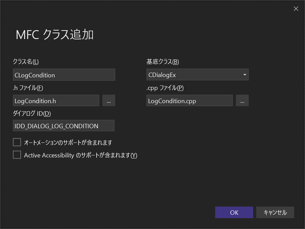The width and height of the screenshot is (305, 229).
Task: Click the オートメーションのサポートが含まれます label text
Action: [x=68, y=142]
